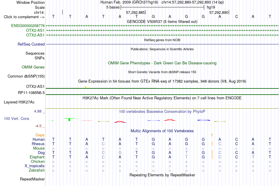The width and height of the screenshot is (279, 186).
Task: Open OMIM Gene Phenotypes track title
Action: 162,63
